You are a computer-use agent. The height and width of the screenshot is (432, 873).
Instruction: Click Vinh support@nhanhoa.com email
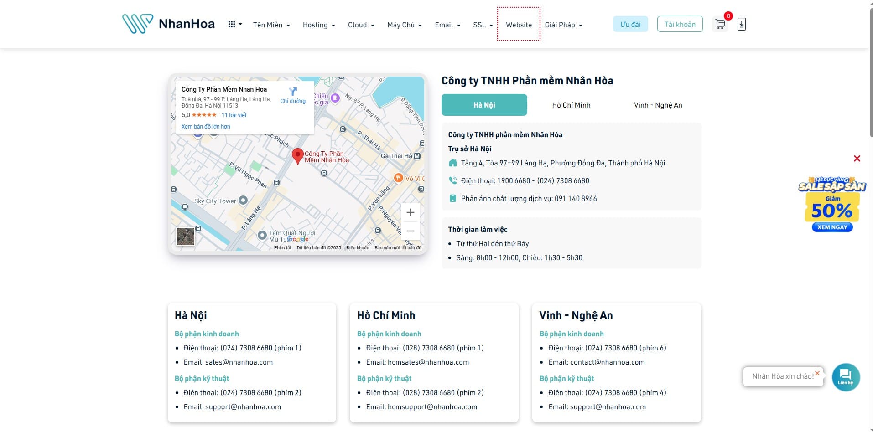click(x=608, y=407)
